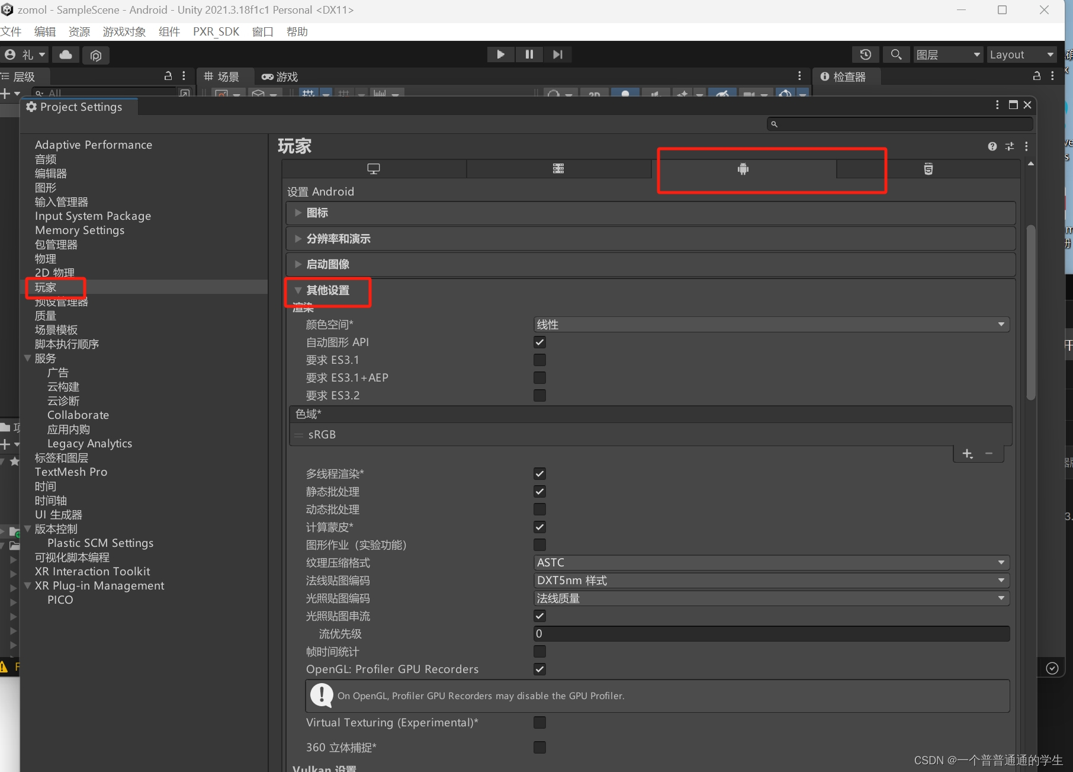Open the Player settings kebab menu
Image resolution: width=1073 pixels, height=772 pixels.
(1026, 146)
